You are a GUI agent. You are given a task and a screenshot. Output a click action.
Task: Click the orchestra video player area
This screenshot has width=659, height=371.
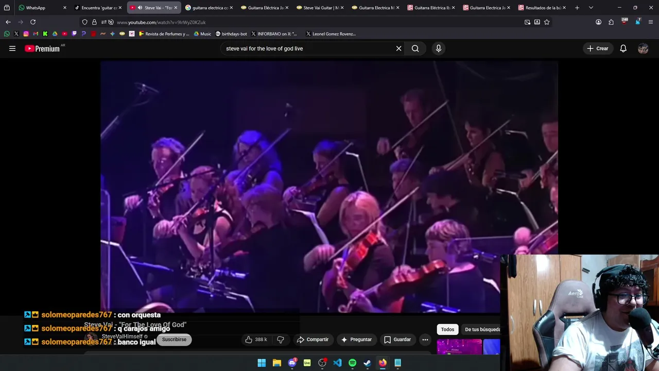[x=329, y=187]
